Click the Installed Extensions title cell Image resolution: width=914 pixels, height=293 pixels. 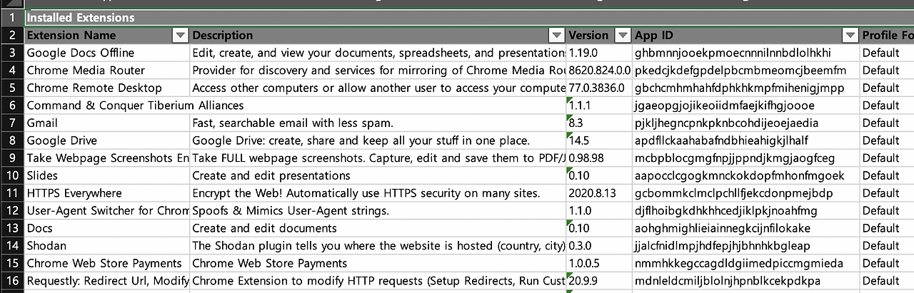pos(469,17)
